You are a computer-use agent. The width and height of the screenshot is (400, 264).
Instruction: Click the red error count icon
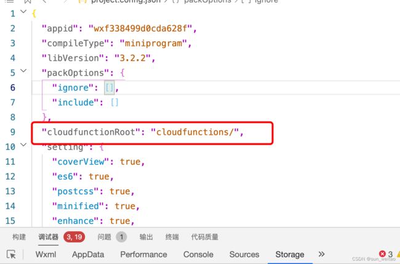[x=382, y=254]
